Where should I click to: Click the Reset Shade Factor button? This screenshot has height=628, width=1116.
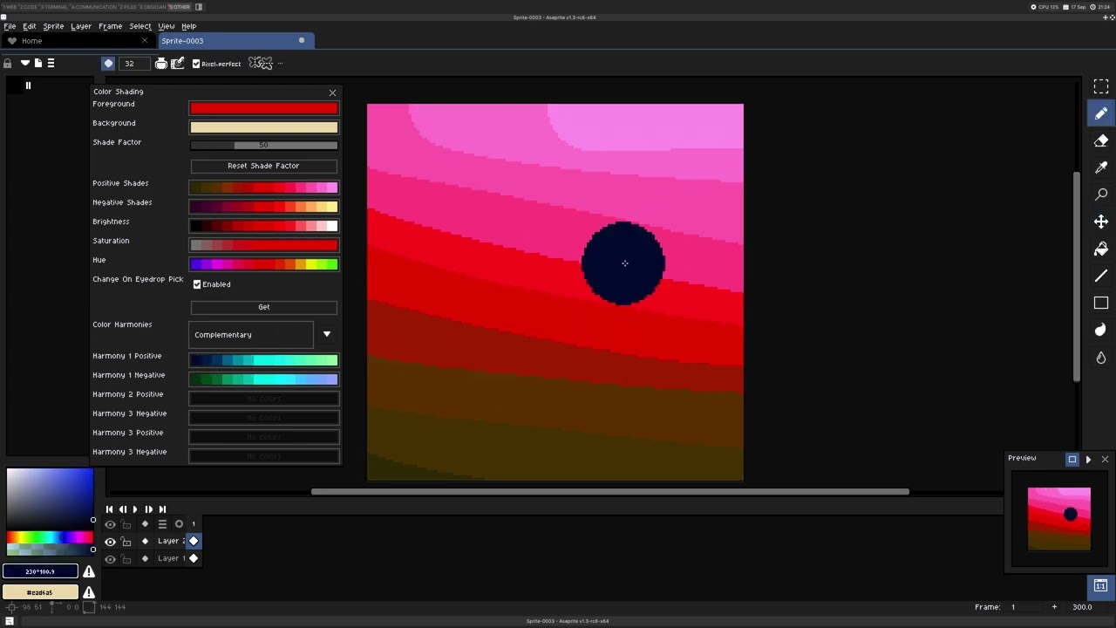(x=263, y=166)
